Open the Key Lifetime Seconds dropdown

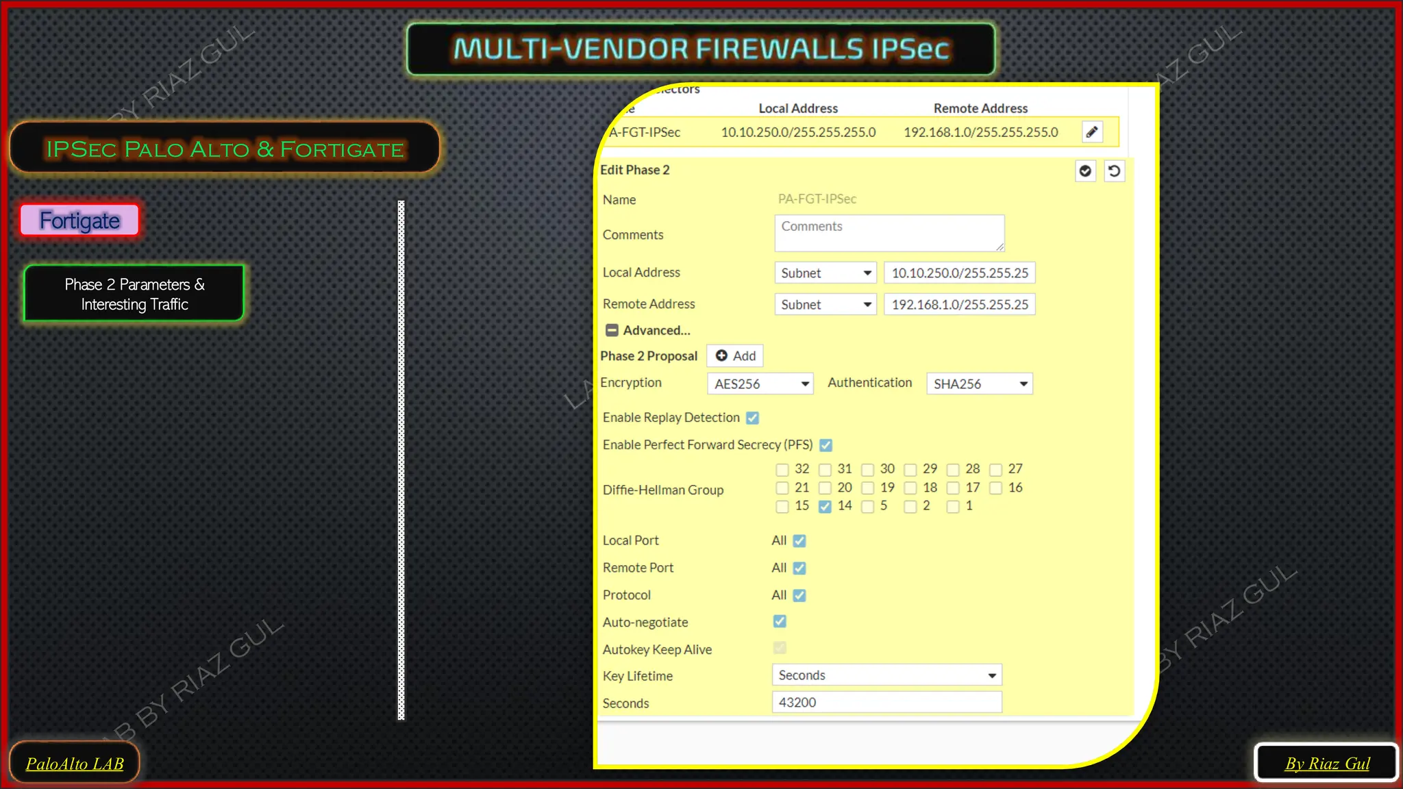[x=886, y=675]
